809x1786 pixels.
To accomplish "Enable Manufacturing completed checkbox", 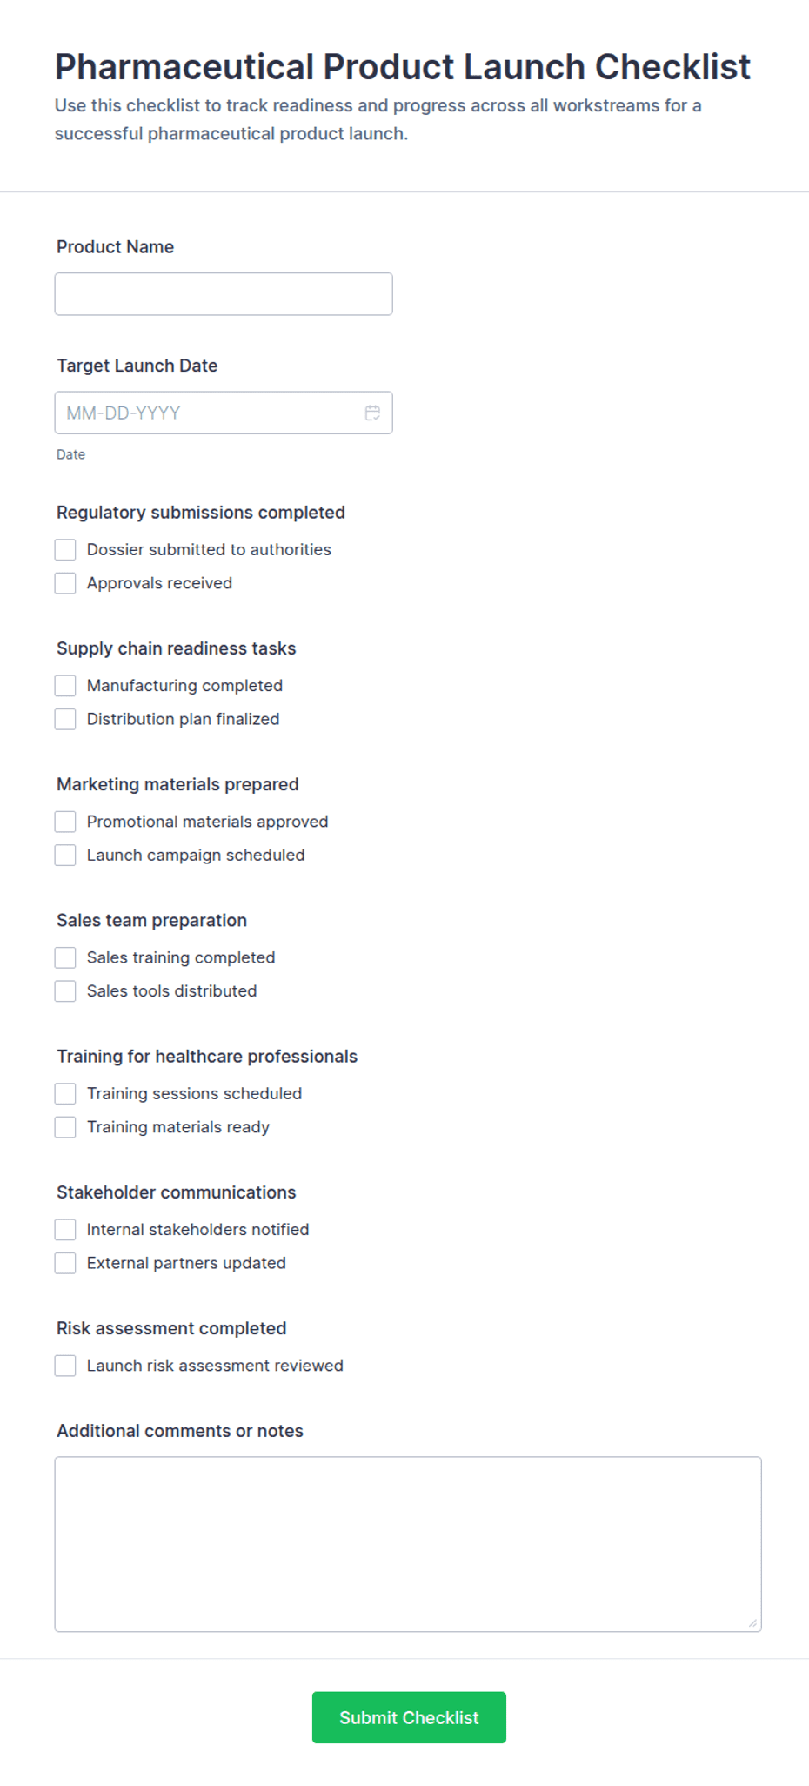I will (x=65, y=686).
